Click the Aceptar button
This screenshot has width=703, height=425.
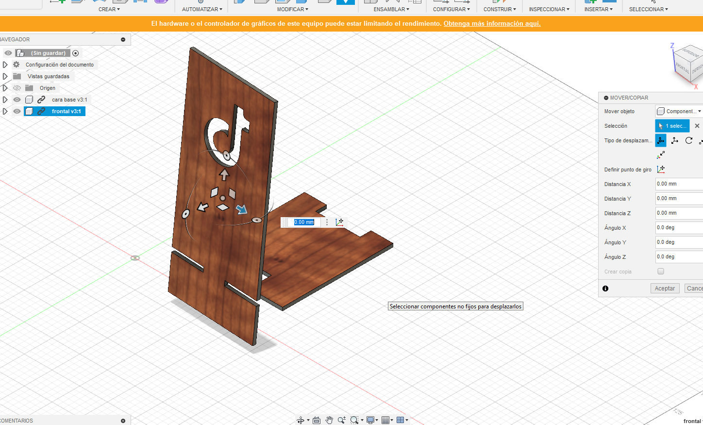pos(665,289)
